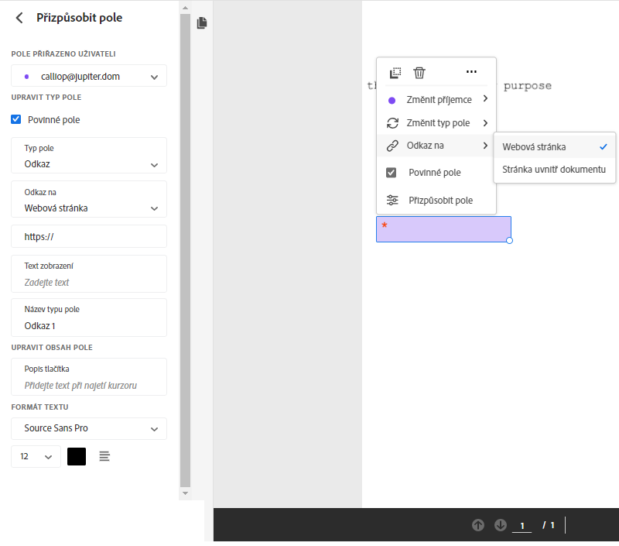619x546 pixels.
Task: Open the three-dots more options menu
Action: (471, 72)
